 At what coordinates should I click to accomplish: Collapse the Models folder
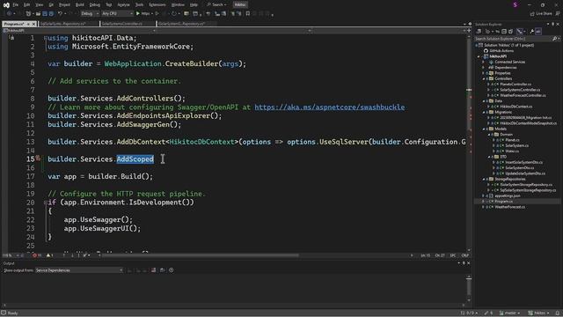(x=484, y=129)
